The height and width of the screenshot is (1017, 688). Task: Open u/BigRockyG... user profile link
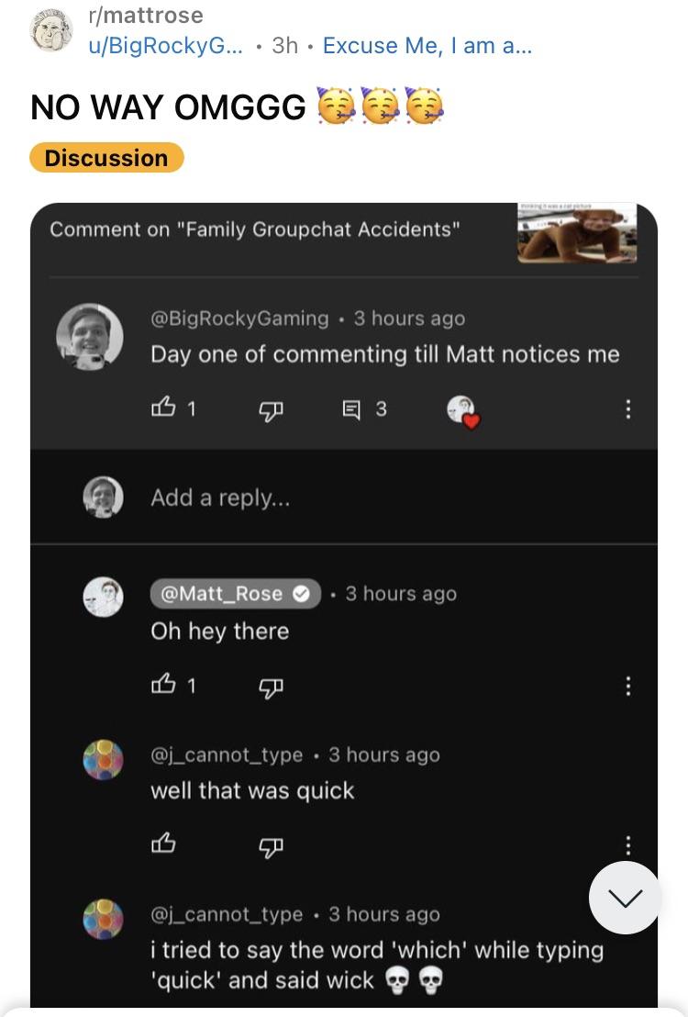click(167, 45)
